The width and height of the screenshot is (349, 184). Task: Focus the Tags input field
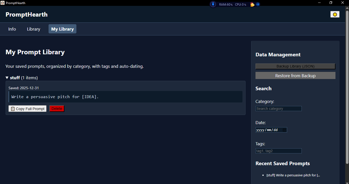click(278, 151)
